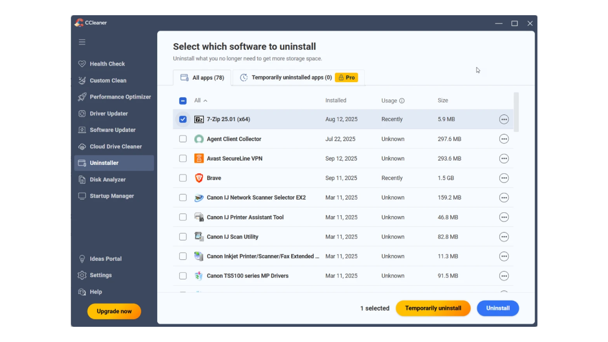
Task: Click the Startup Manager monitor icon
Action: coord(82,196)
